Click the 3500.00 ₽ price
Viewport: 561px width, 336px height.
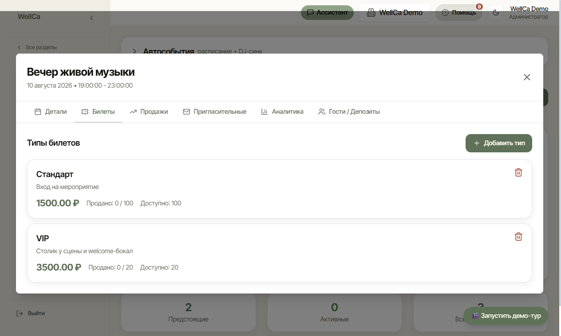(59, 267)
